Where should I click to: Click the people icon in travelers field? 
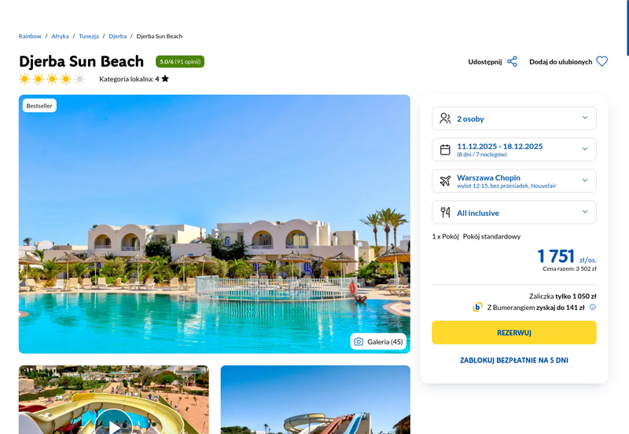pyautogui.click(x=445, y=118)
